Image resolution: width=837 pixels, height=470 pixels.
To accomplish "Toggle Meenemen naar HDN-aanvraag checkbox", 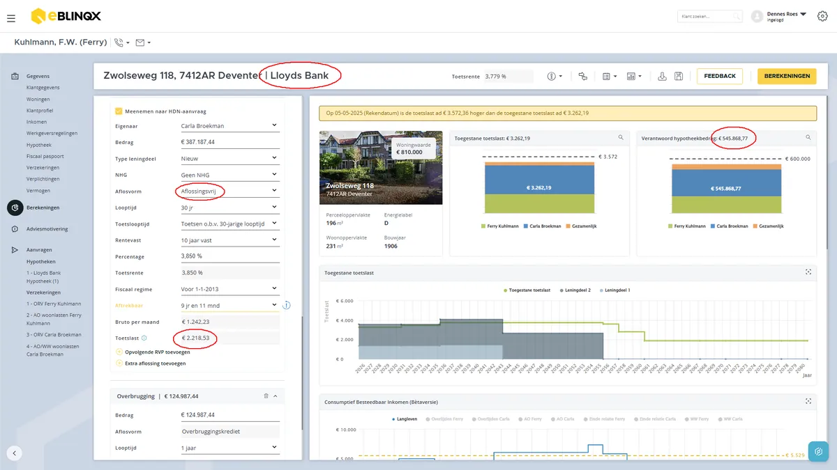I will [119, 111].
